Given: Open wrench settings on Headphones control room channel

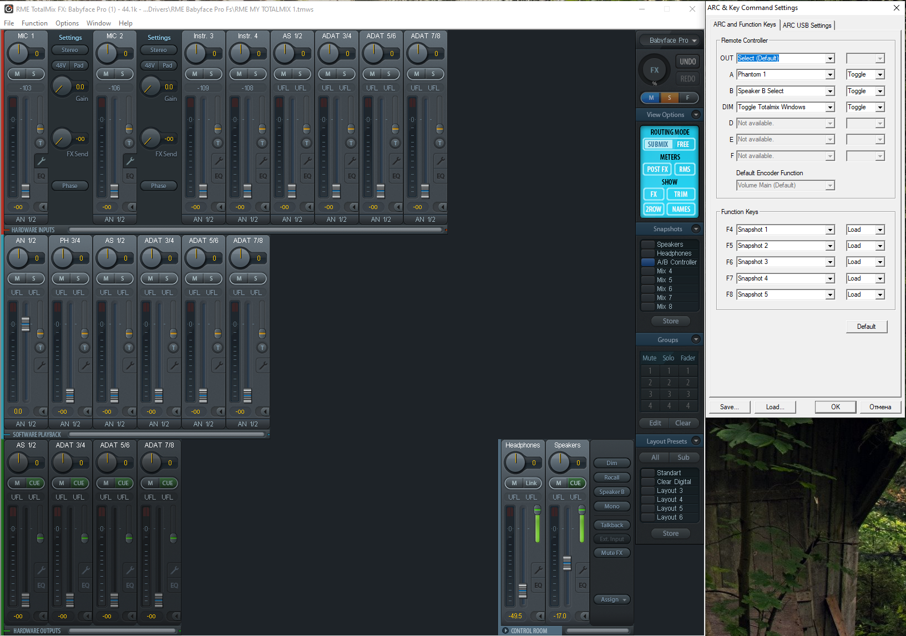Looking at the screenshot, I should (x=538, y=569).
